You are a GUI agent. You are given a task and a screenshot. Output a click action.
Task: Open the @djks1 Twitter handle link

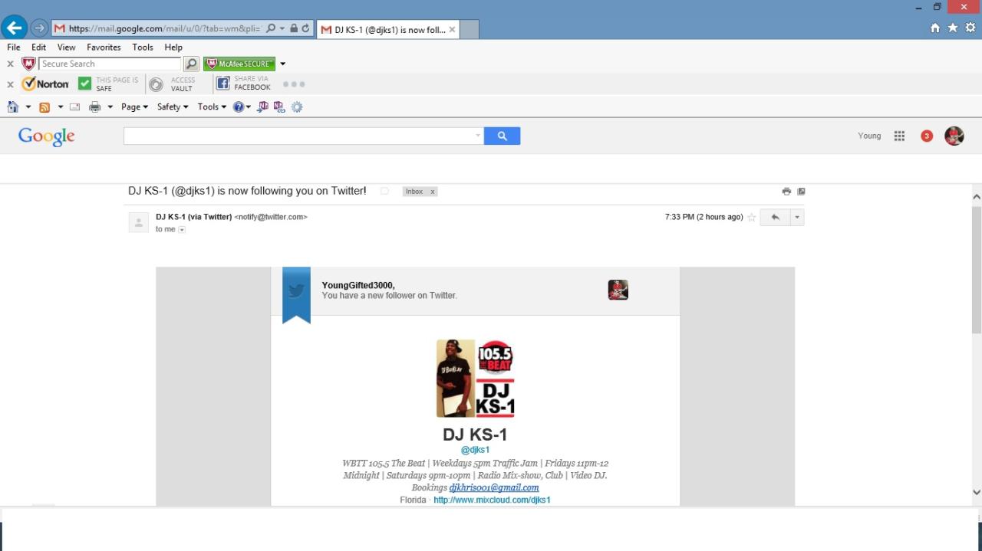pos(475,450)
